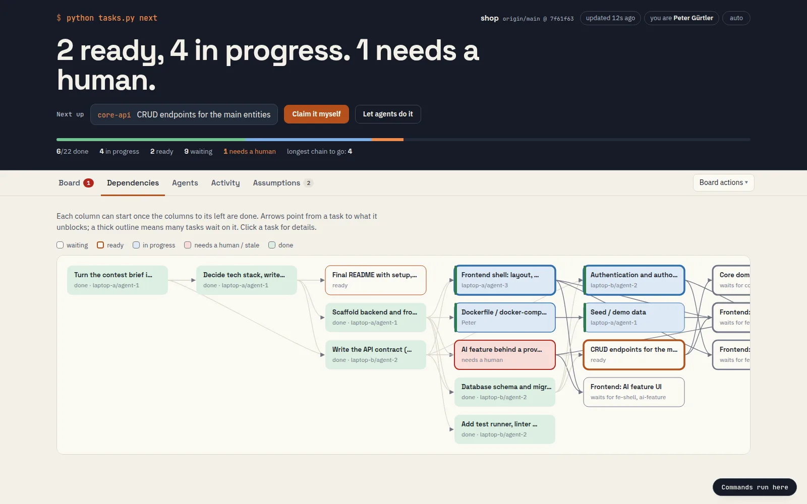Click Let agents do it button
This screenshot has height=504, width=807.
pyautogui.click(x=388, y=114)
